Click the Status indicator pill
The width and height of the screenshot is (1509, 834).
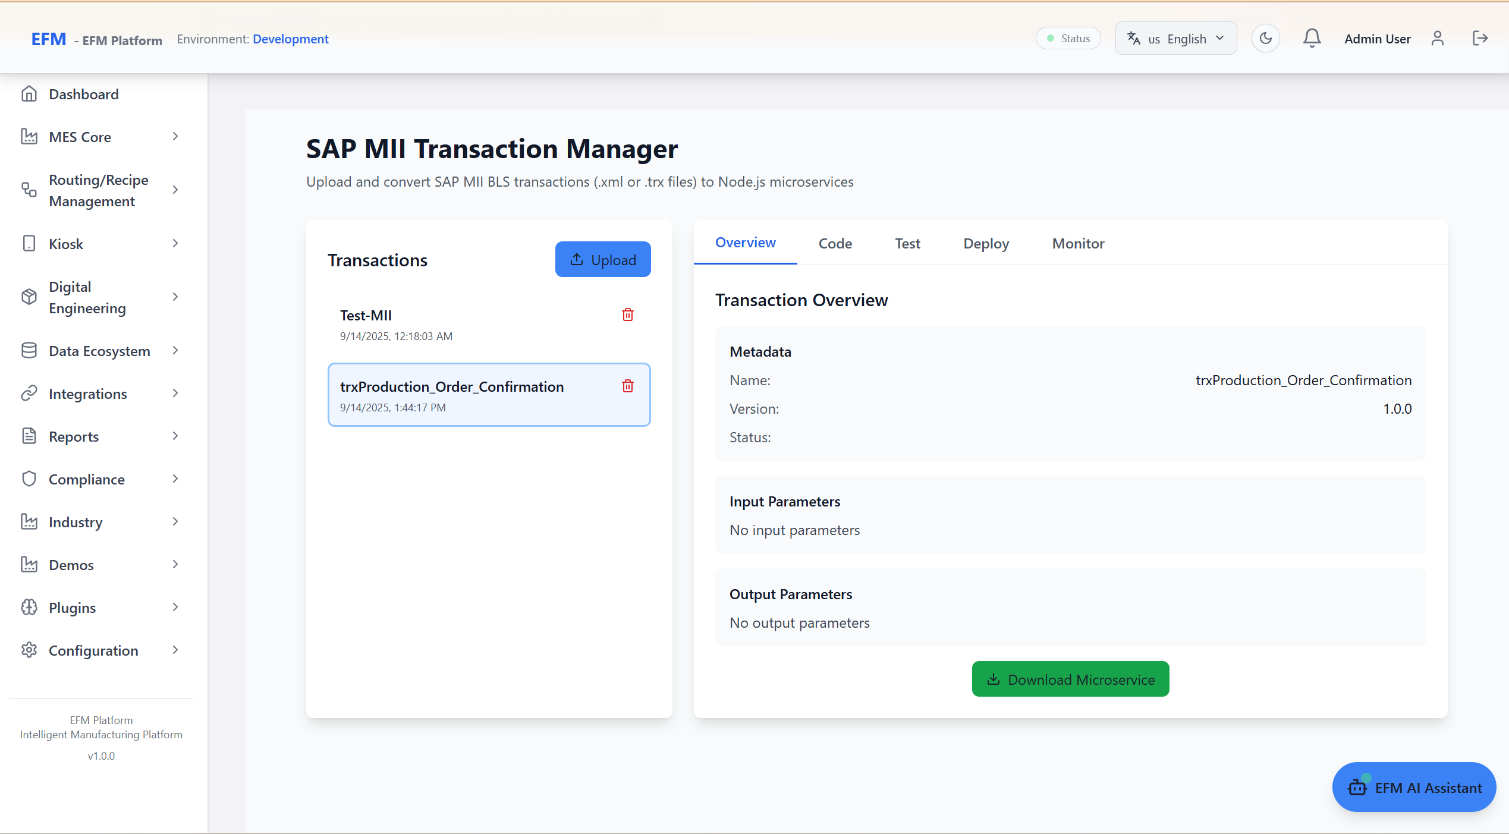pos(1068,39)
